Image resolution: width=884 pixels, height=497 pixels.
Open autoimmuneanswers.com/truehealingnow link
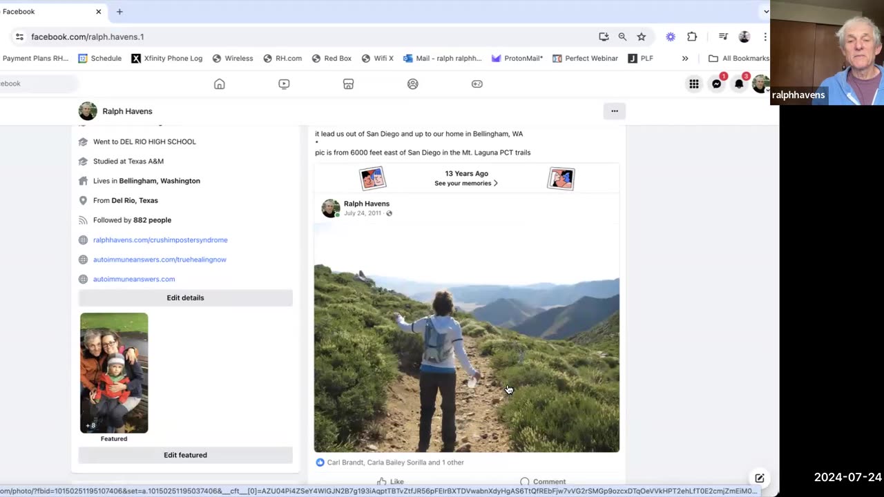click(160, 260)
